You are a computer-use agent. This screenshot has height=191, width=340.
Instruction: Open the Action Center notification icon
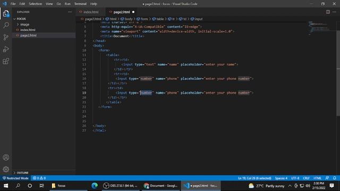pos(331,186)
